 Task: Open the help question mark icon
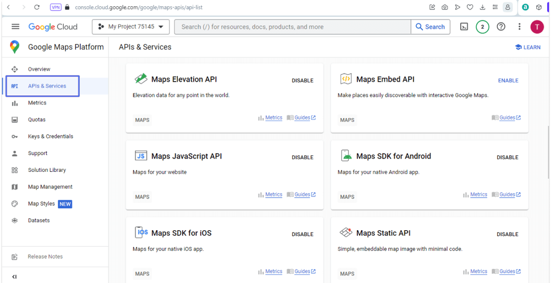coord(501,27)
